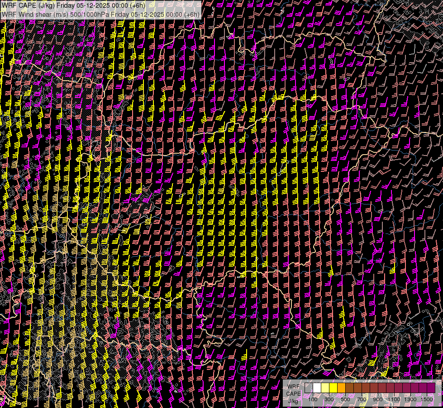Click the WRF CAPE (J/kg) title line
The width and height of the screenshot is (443, 408).
point(73,5)
